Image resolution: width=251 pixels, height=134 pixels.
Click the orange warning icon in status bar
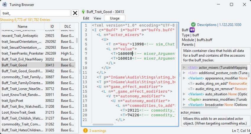[85, 131]
